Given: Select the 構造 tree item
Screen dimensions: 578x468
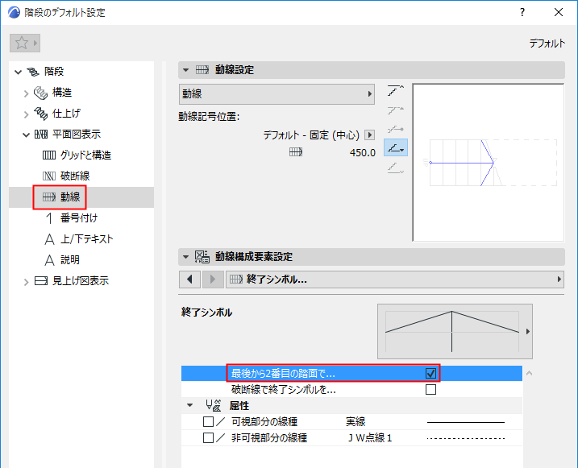Looking at the screenshot, I should [x=62, y=93].
